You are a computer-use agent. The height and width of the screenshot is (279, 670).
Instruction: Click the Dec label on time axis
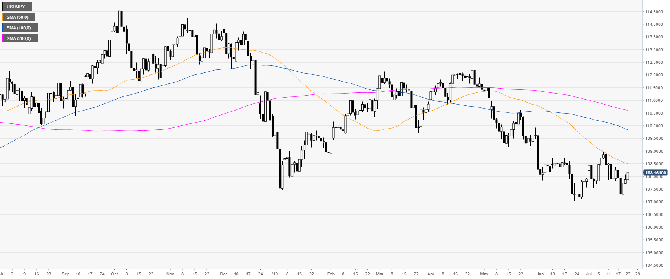pos(224,274)
